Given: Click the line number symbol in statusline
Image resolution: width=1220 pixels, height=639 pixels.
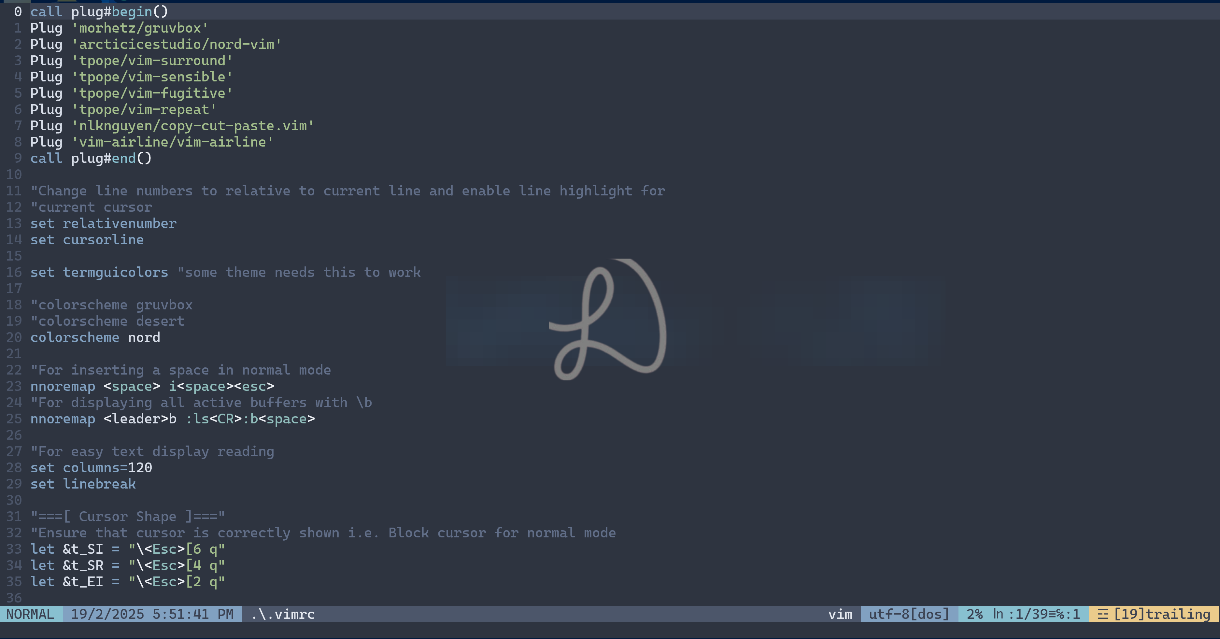Looking at the screenshot, I should click(998, 613).
